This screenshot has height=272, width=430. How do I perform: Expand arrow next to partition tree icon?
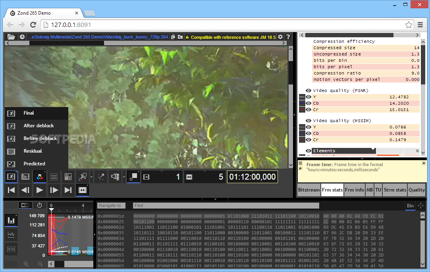(x=91, y=177)
